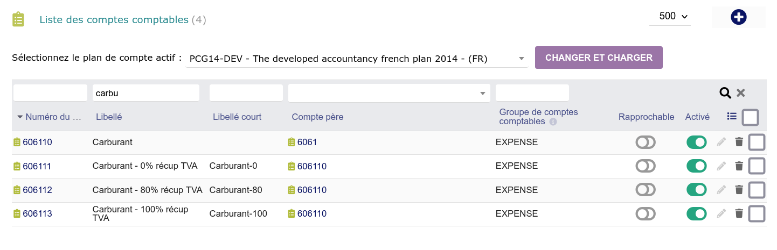
Task: Open column selector list icon
Action: (732, 116)
